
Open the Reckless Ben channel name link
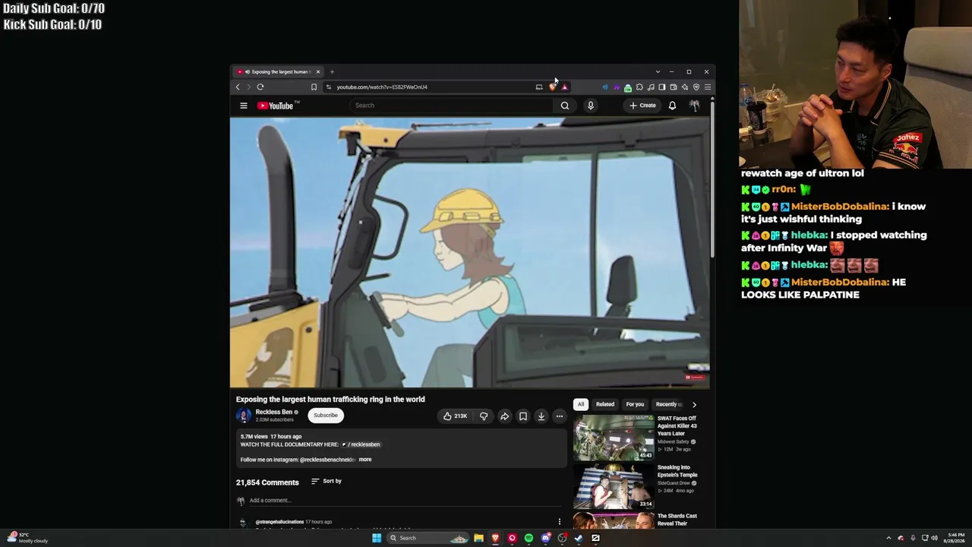[x=274, y=412]
